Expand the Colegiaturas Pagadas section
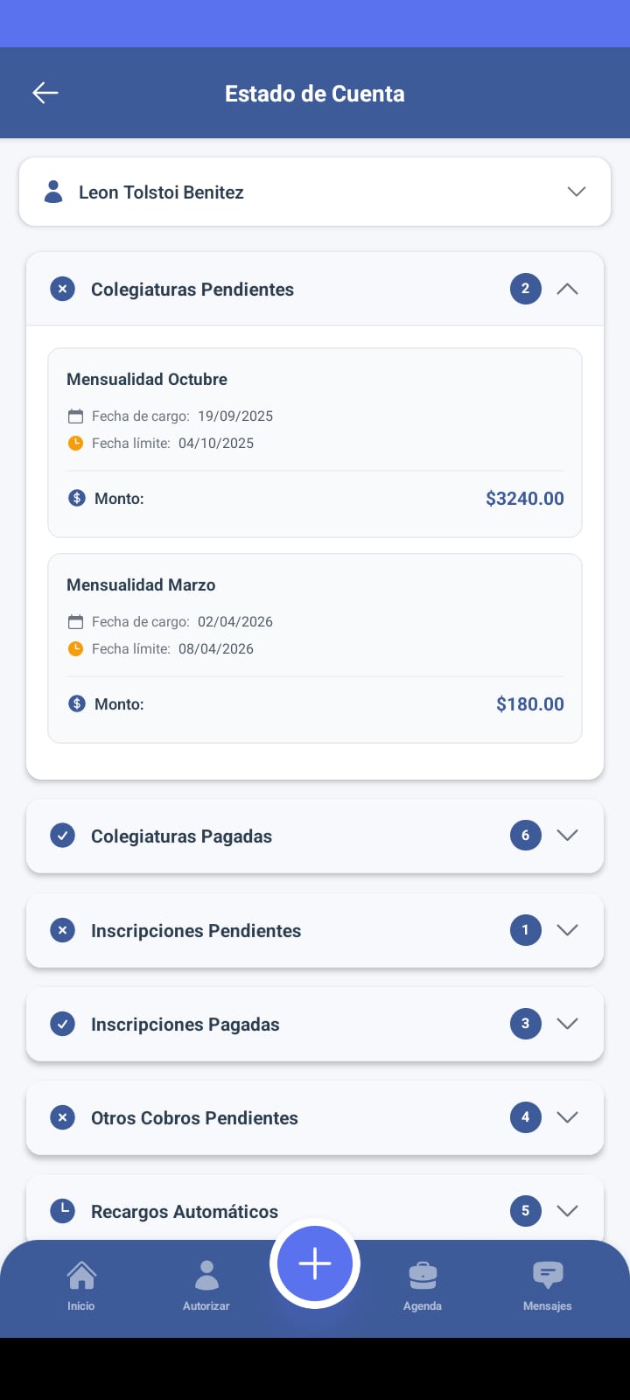This screenshot has width=630, height=1400. pyautogui.click(x=567, y=836)
